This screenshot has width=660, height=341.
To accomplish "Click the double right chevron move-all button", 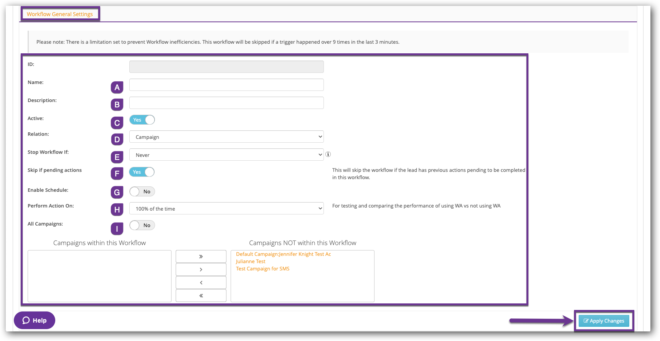I will 201,256.
